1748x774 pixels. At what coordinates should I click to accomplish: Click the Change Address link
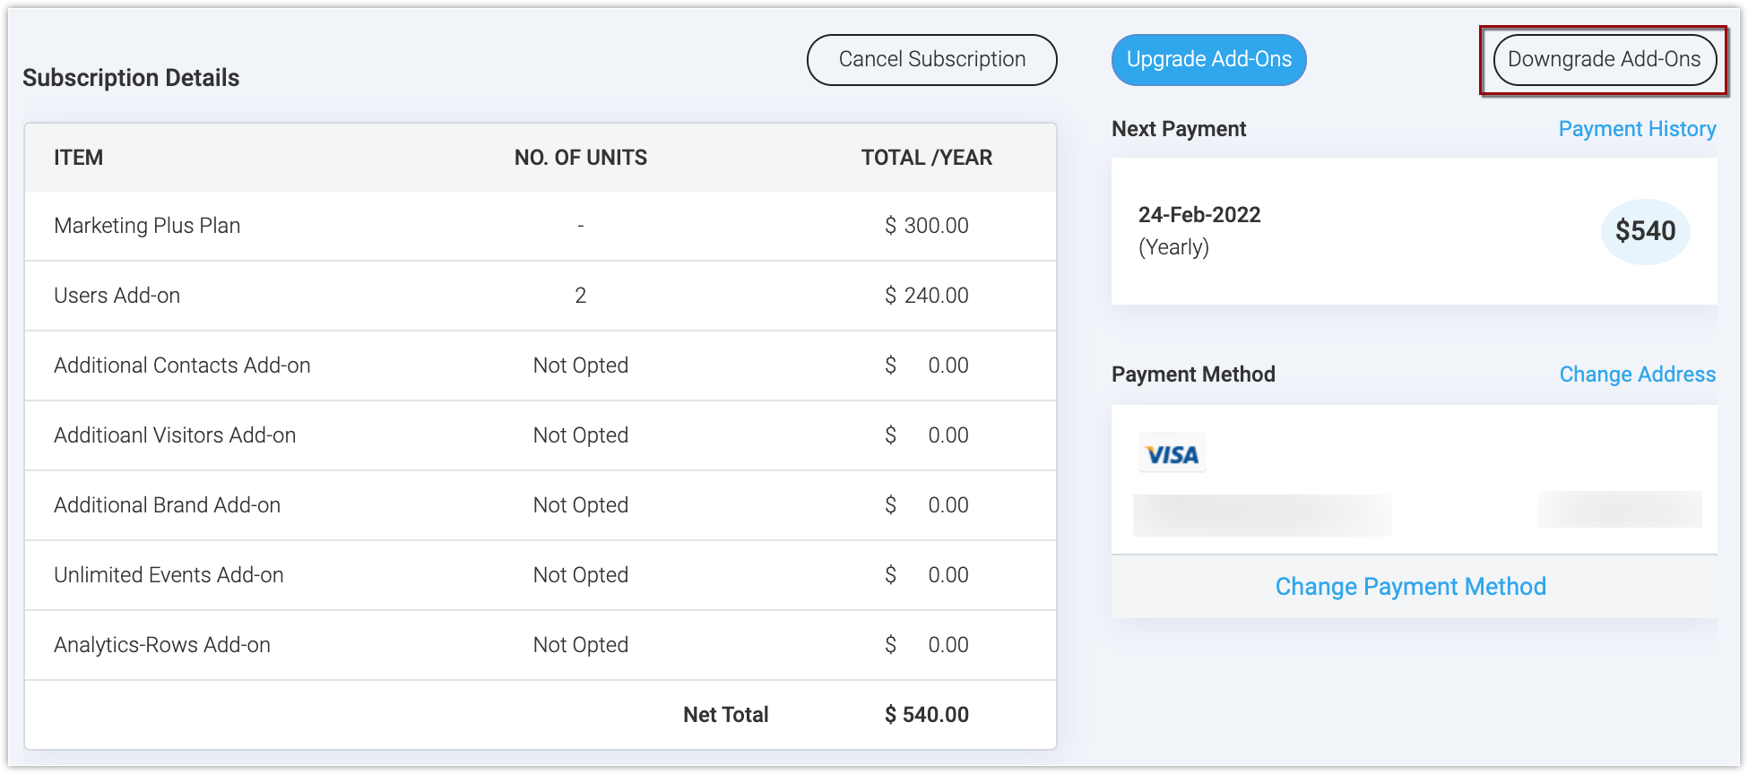pyautogui.click(x=1637, y=374)
